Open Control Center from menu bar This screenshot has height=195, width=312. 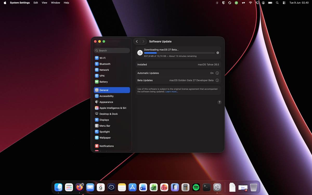284,3
